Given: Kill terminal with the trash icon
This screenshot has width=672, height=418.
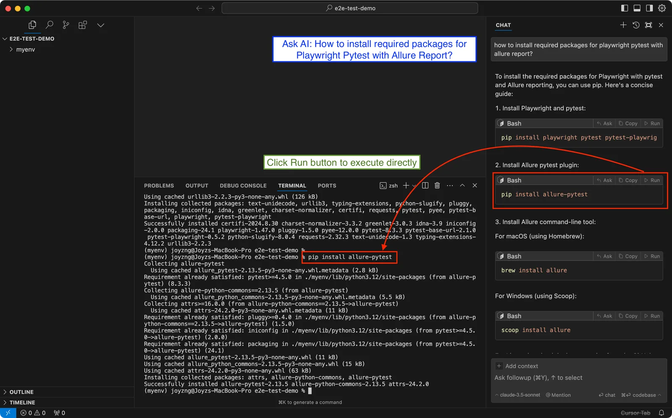Looking at the screenshot, I should [x=437, y=185].
